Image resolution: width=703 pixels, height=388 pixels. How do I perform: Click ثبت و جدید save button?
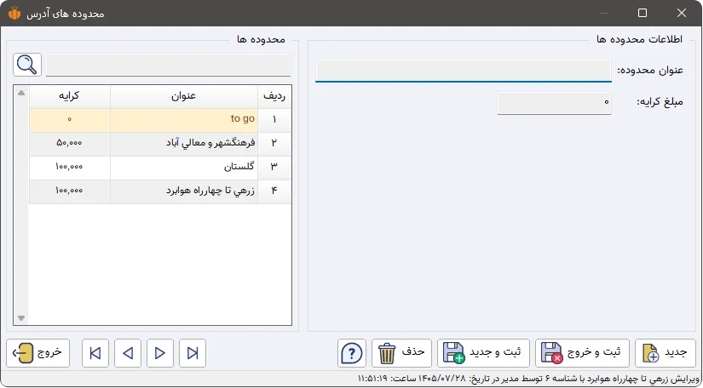pos(483,353)
